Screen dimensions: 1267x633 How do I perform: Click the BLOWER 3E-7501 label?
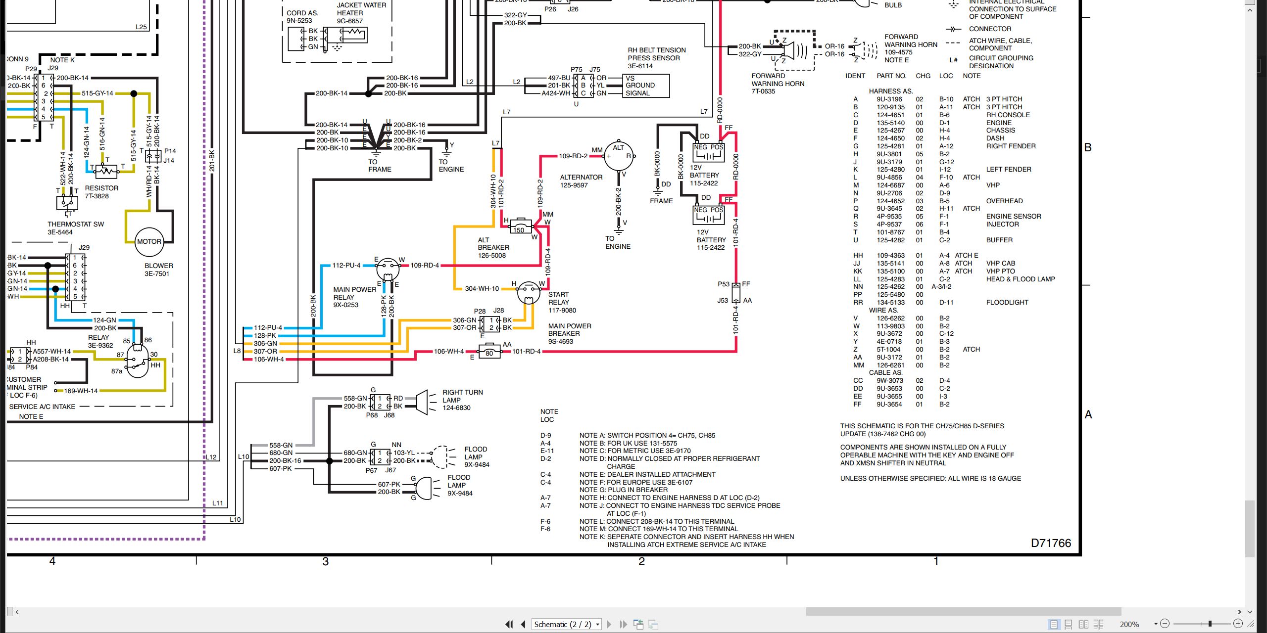click(x=158, y=270)
